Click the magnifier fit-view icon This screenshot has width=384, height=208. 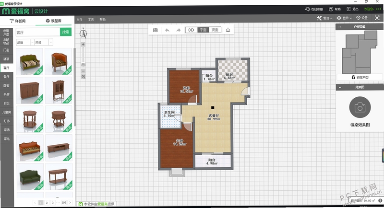click(x=83, y=77)
